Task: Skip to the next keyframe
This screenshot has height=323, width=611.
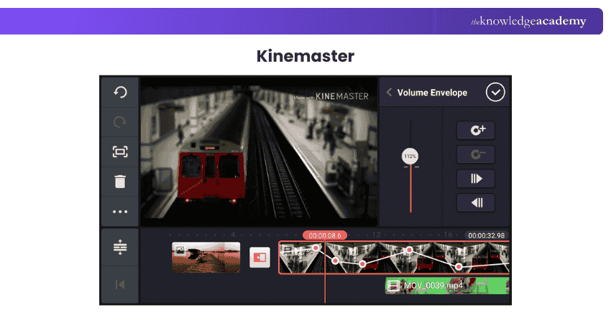Action: click(476, 179)
